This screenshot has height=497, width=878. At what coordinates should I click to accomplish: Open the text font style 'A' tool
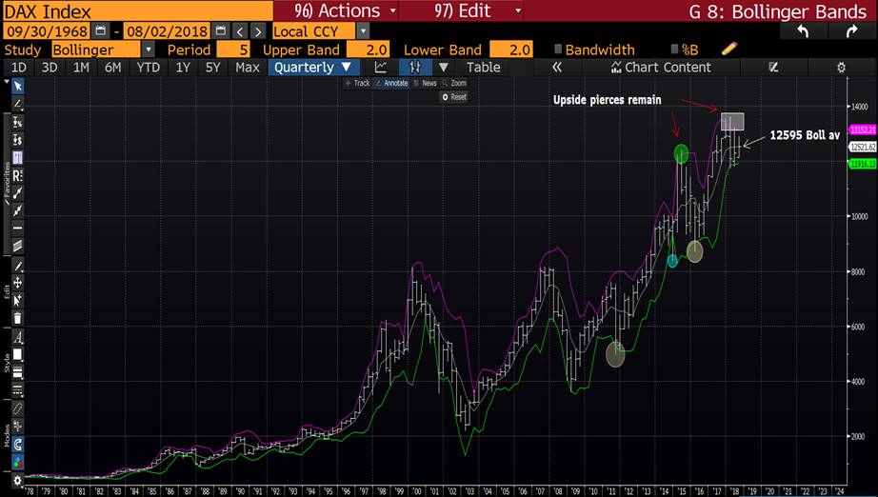[18, 337]
